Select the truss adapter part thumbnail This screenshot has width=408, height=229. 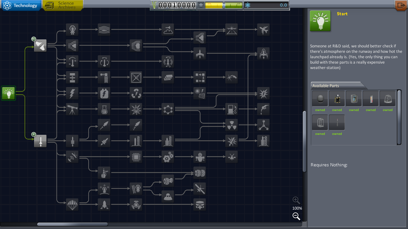[388, 99]
